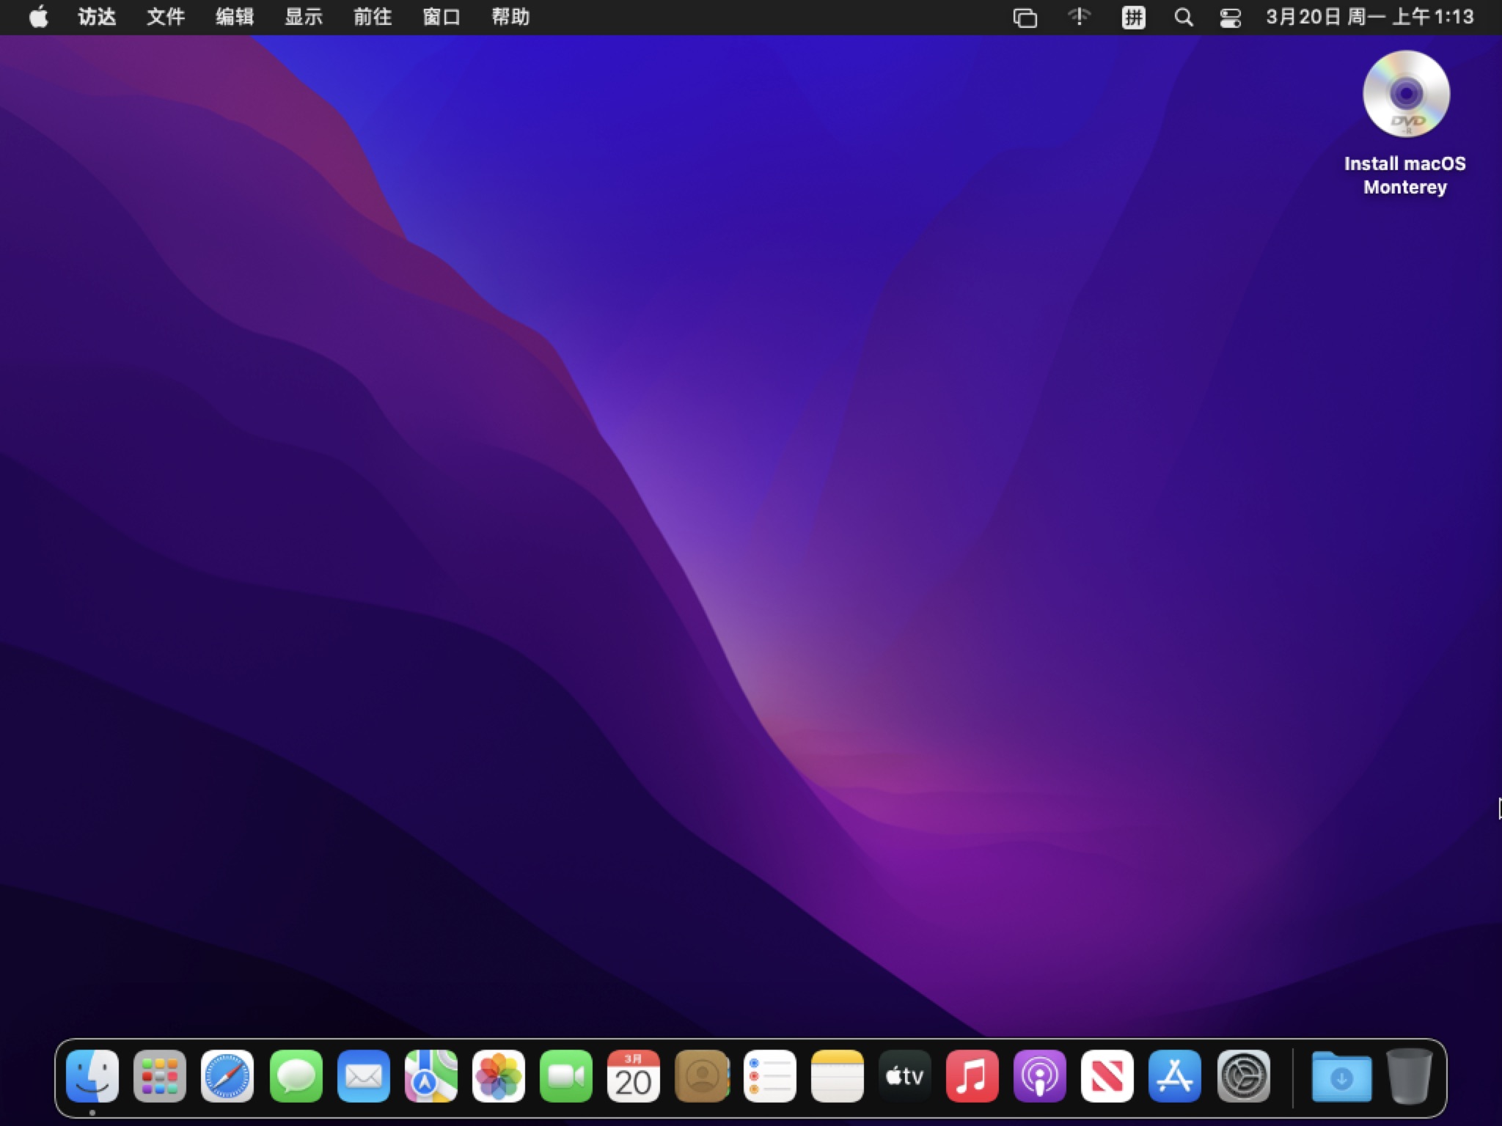
Task: Select Install macOS Monterey disc
Action: click(x=1405, y=95)
